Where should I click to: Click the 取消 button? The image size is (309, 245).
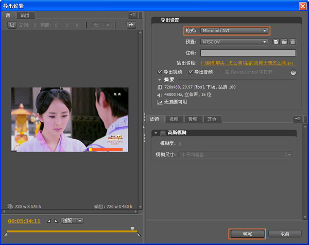coord(285,234)
